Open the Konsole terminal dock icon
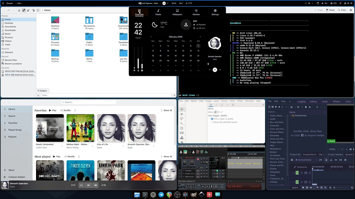355x199 pixels. pyautogui.click(x=145, y=195)
